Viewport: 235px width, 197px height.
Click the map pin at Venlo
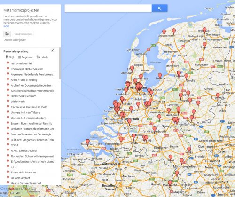tap(189, 150)
